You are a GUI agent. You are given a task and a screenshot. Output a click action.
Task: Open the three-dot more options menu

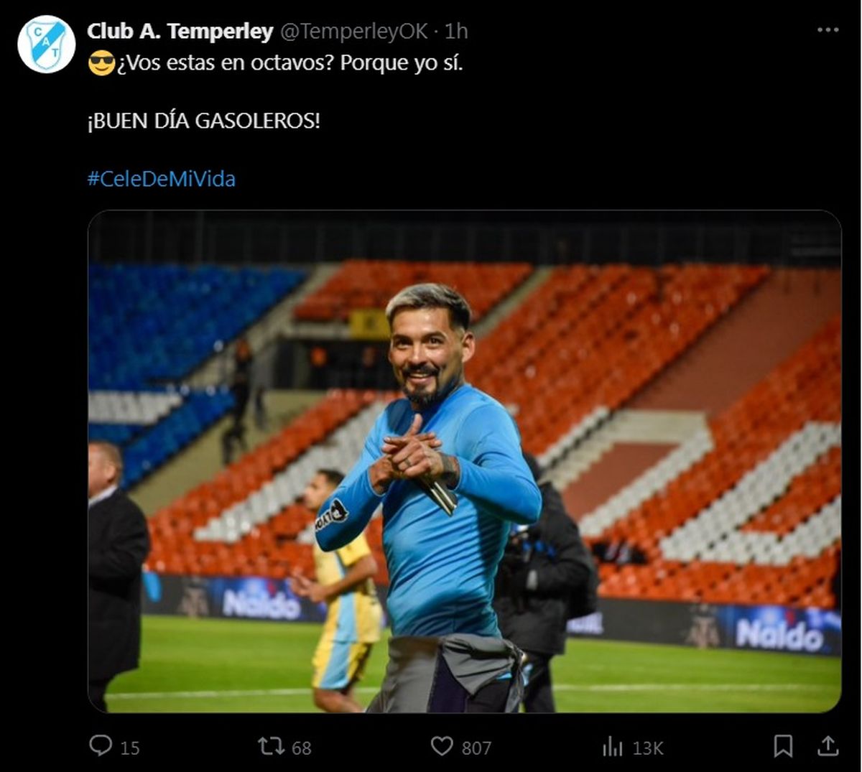click(x=828, y=30)
